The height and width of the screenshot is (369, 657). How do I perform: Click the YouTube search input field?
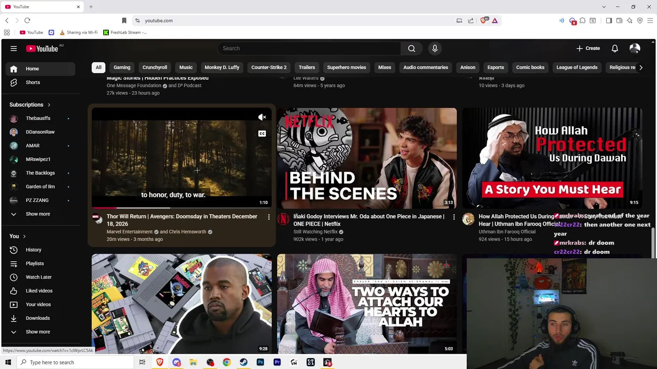point(309,48)
